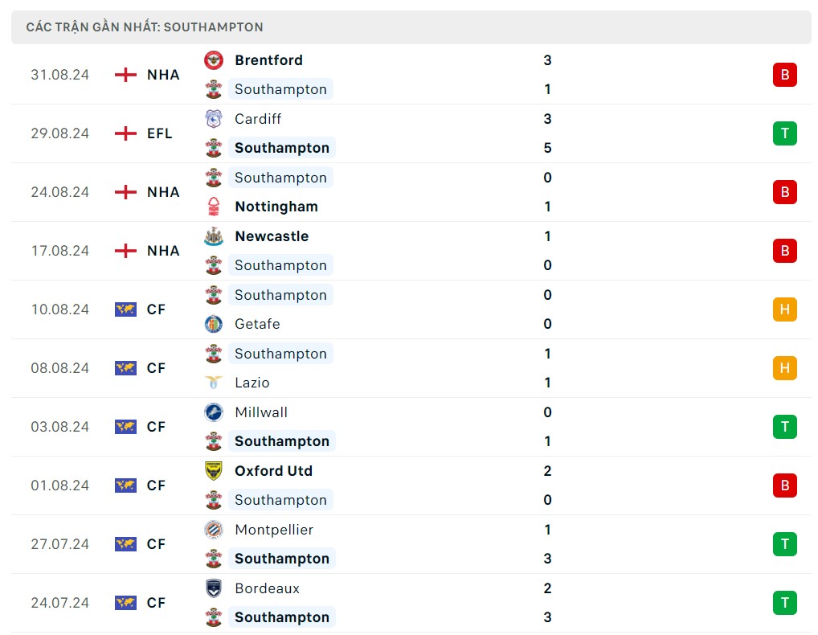Open the Brentford team link
The width and height of the screenshot is (818, 635).
[268, 60]
